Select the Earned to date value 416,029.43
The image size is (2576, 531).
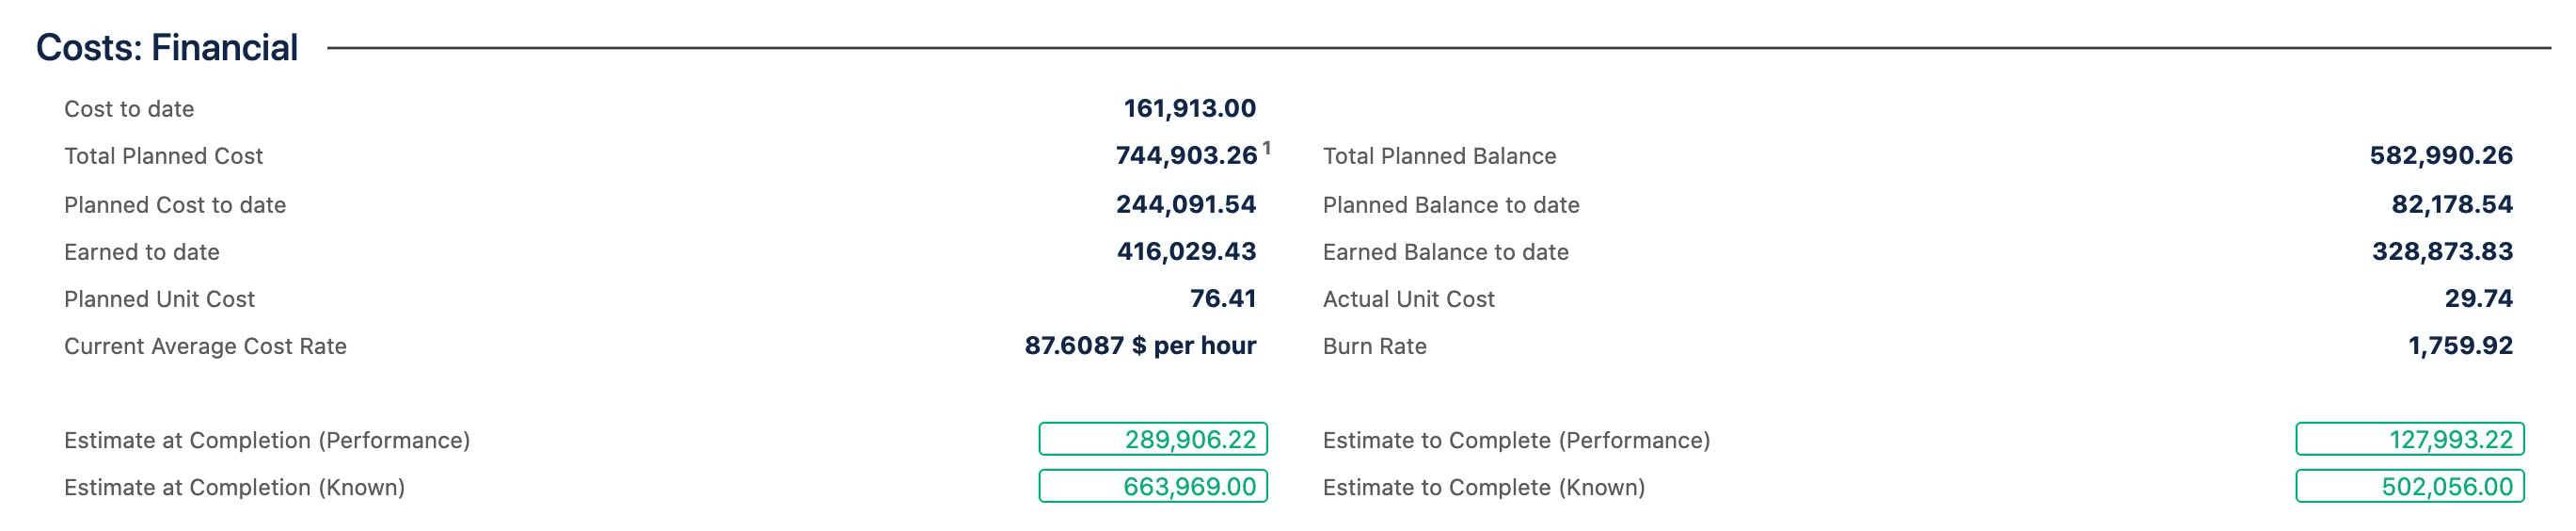coord(1186,251)
